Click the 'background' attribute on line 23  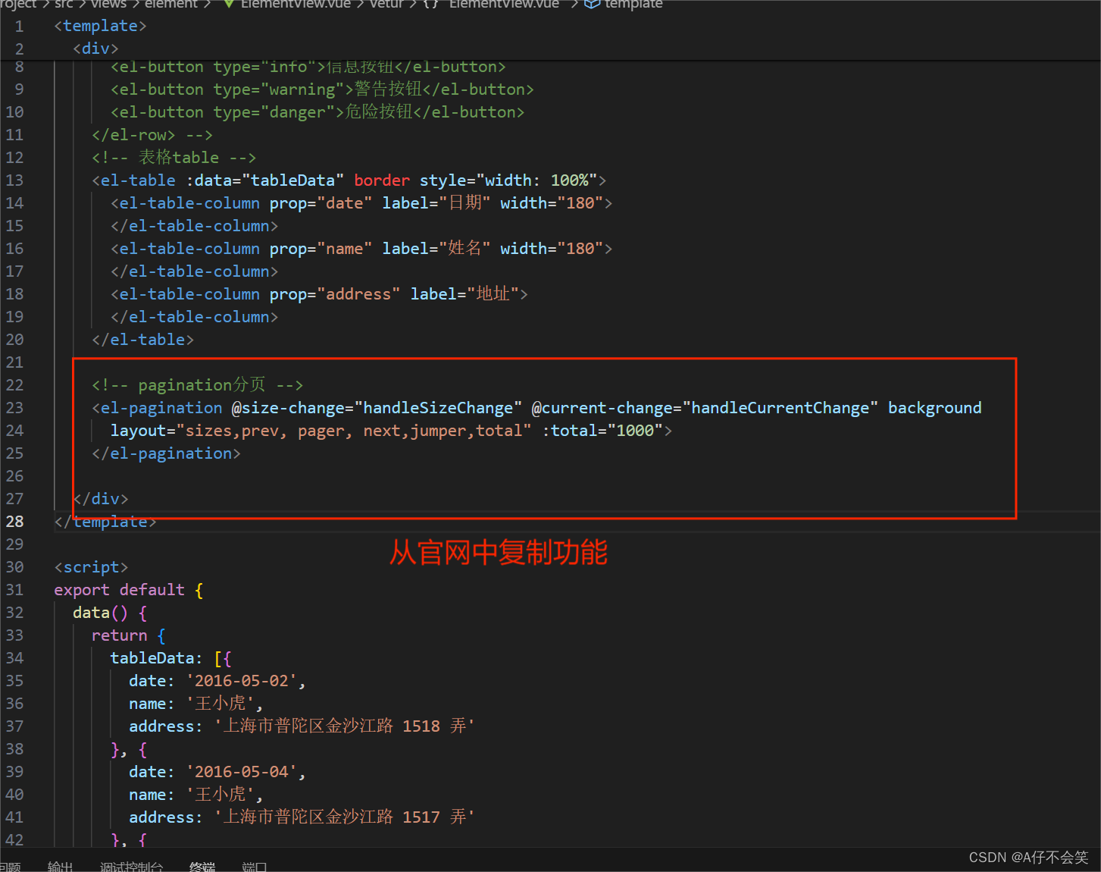pyautogui.click(x=934, y=408)
